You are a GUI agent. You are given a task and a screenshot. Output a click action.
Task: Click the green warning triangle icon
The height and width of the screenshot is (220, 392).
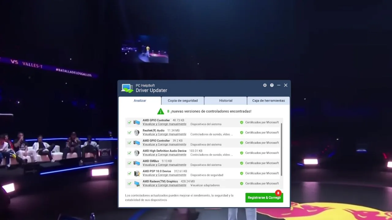point(161,111)
